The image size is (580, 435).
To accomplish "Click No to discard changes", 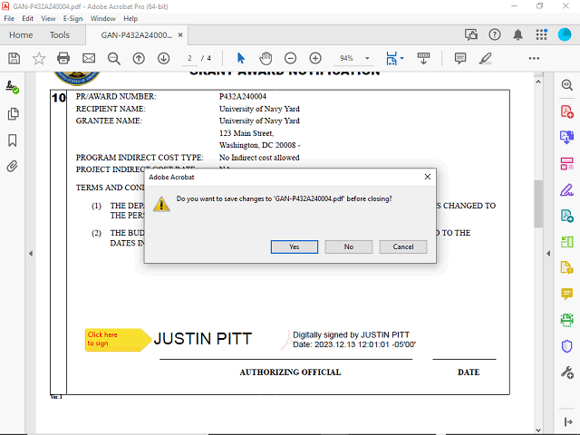I will pyautogui.click(x=348, y=246).
